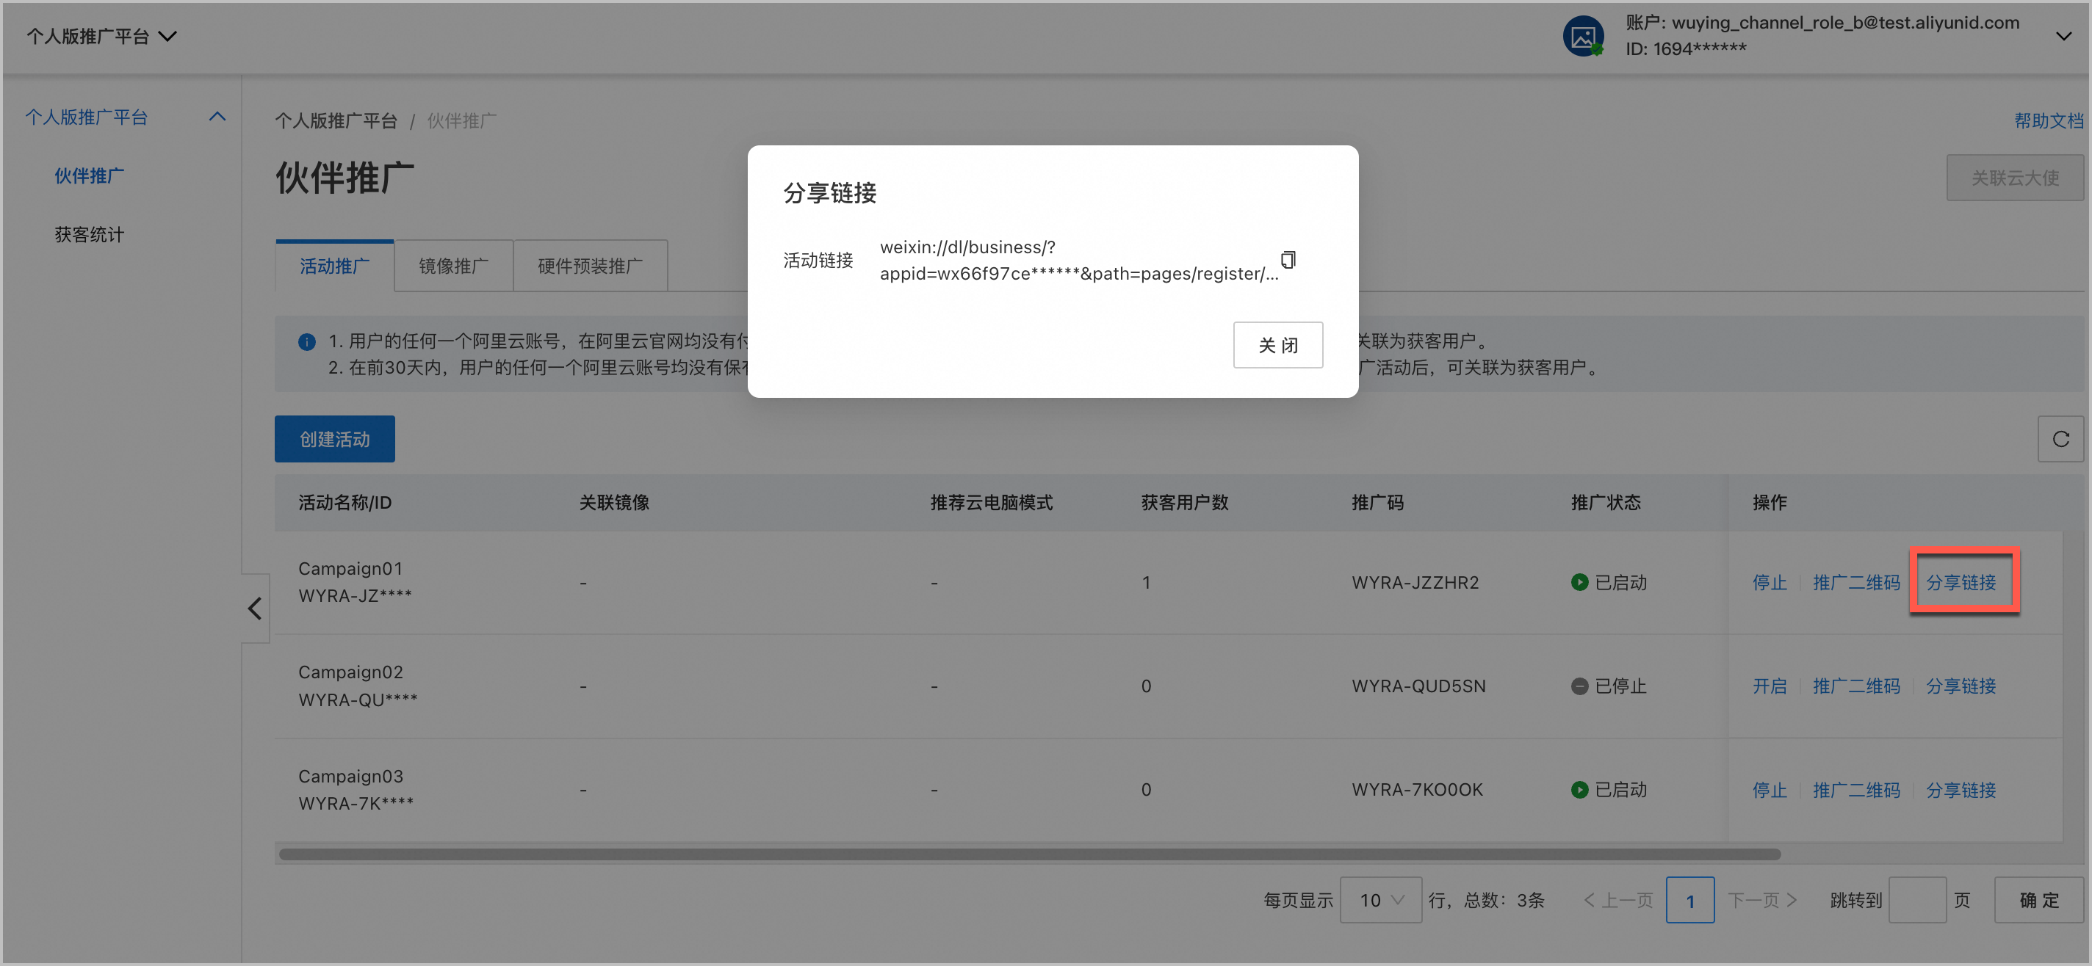Image resolution: width=2092 pixels, height=966 pixels.
Task: Select 伙伴推广 in the sidebar
Action: click(x=90, y=175)
